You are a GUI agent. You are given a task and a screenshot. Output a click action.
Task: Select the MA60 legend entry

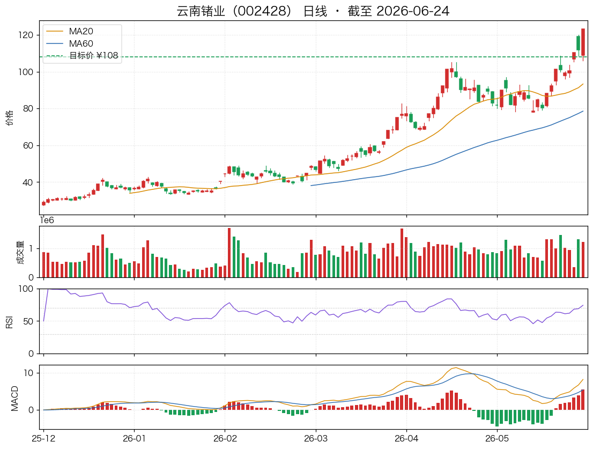[x=81, y=43]
